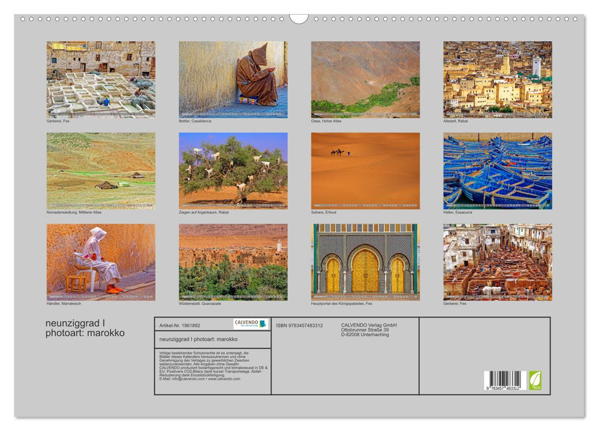Select the Sahara, Erfoud caption label
Screen dimensions: 598x431
[x=323, y=211]
